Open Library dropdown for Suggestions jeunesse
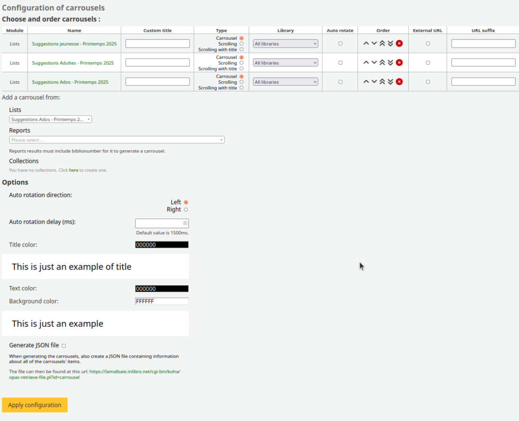 pyautogui.click(x=285, y=44)
